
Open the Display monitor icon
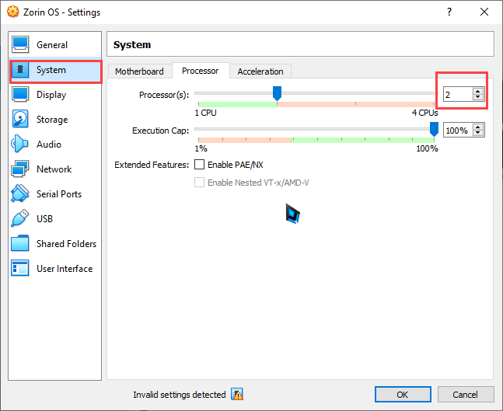[x=20, y=95]
